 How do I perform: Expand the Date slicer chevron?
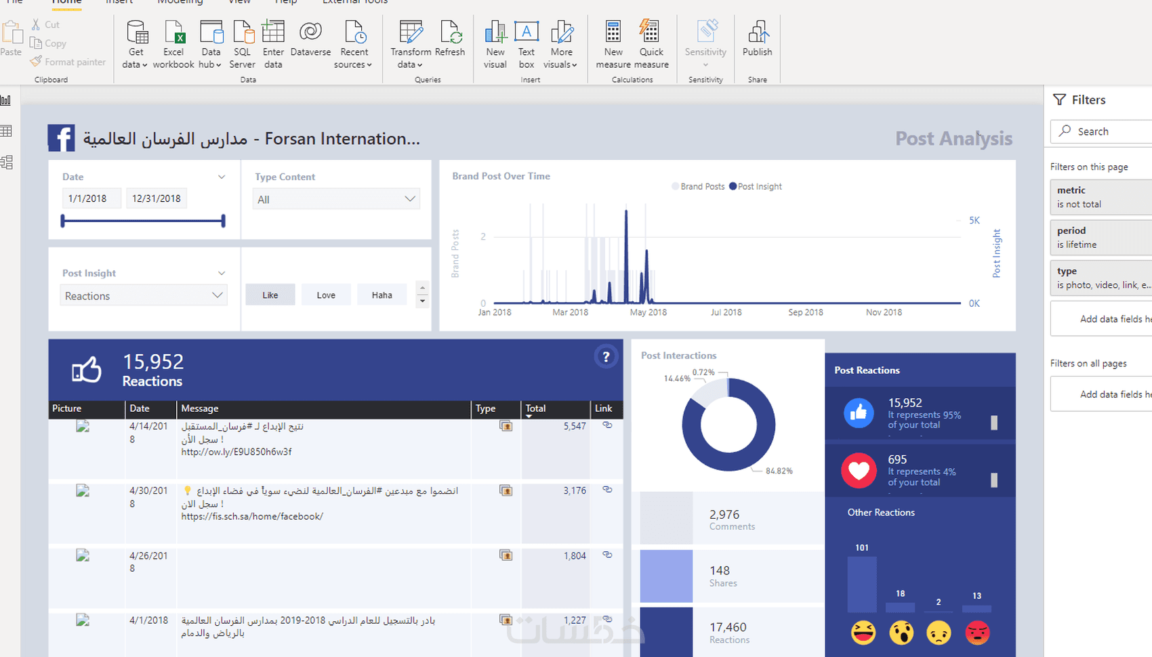click(222, 177)
